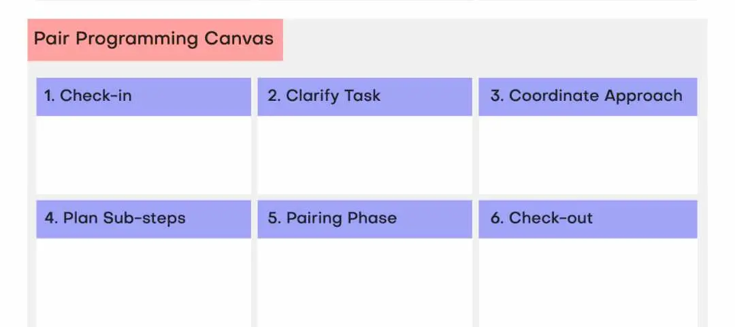Click gray canvas background right of the title
This screenshot has width=735, height=327.
pyautogui.click(x=490, y=44)
